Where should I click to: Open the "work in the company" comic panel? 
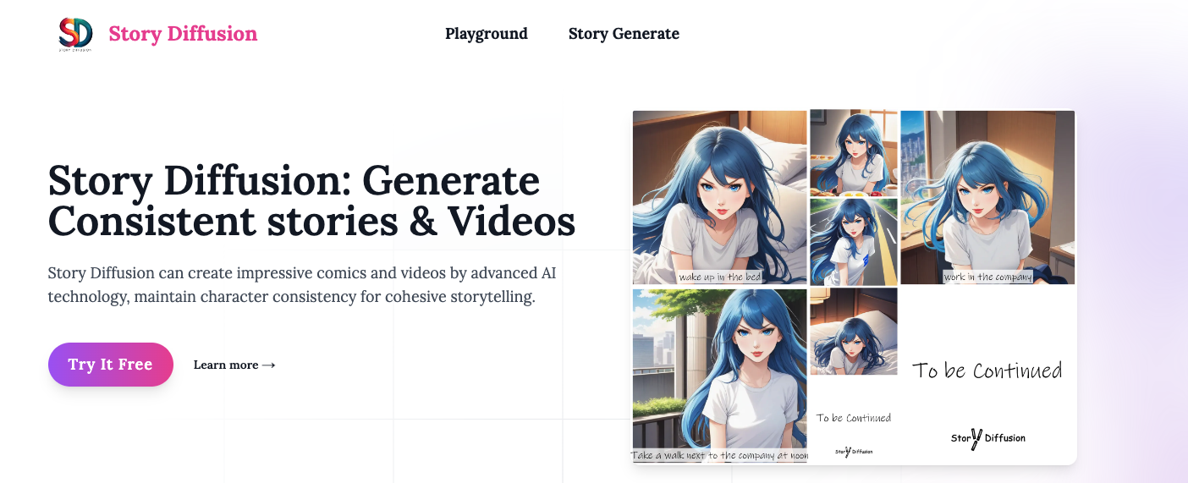pos(987,198)
